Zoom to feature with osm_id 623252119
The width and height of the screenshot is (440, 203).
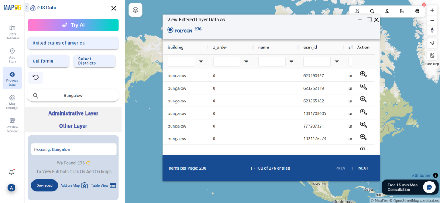(x=364, y=87)
